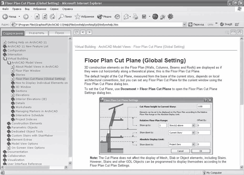
Task: Open the address bar dropdown arrow
Action: [x=184, y=24]
